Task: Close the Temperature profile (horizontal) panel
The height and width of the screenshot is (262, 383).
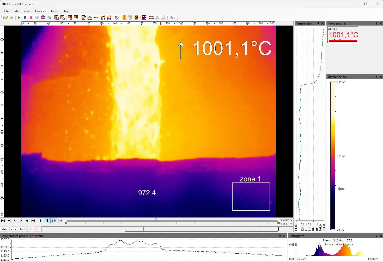Action: [284, 236]
